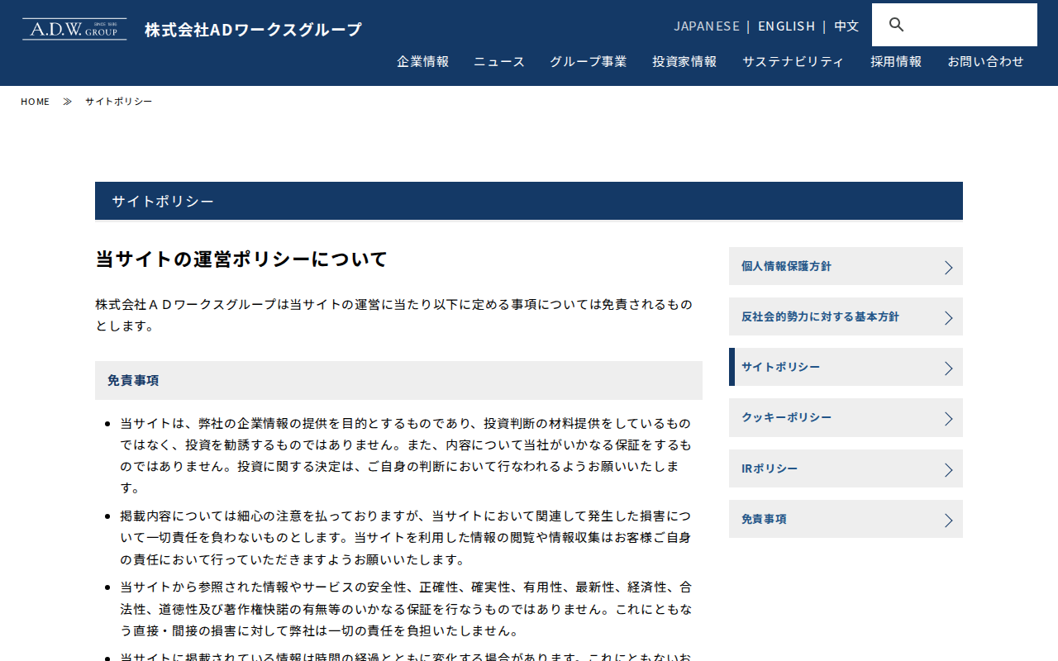Click the サイトポリシー page title banner
Image resolution: width=1058 pixels, height=661 pixels.
[529, 201]
